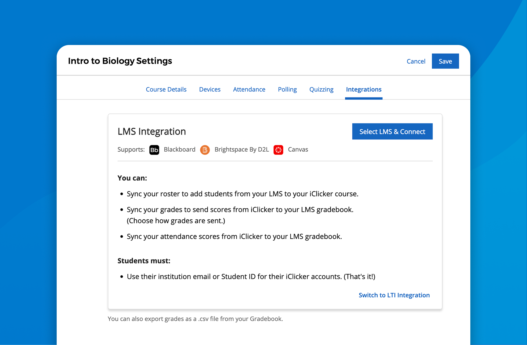Click the csv export note below the card

click(x=195, y=319)
